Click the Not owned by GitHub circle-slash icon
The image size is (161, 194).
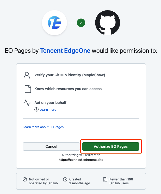[x=25, y=179]
